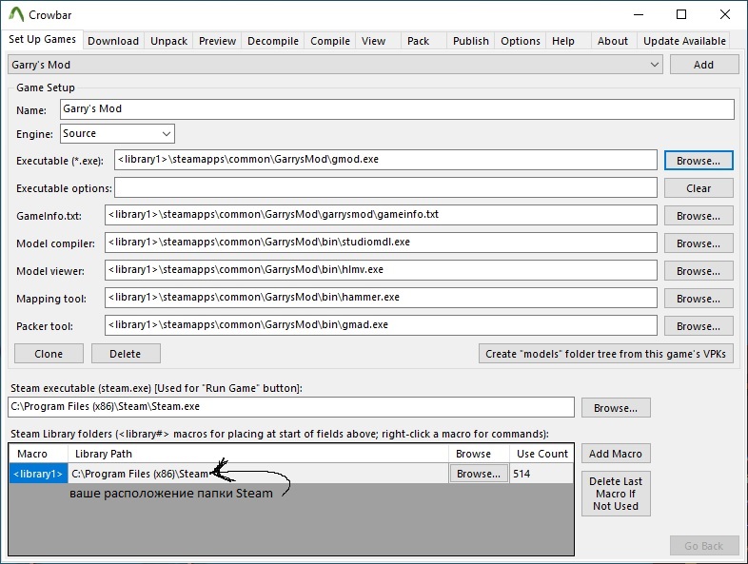Screen dimensions: 748x564
Task: Click the Crowbar app icon in title bar
Action: coord(16,15)
